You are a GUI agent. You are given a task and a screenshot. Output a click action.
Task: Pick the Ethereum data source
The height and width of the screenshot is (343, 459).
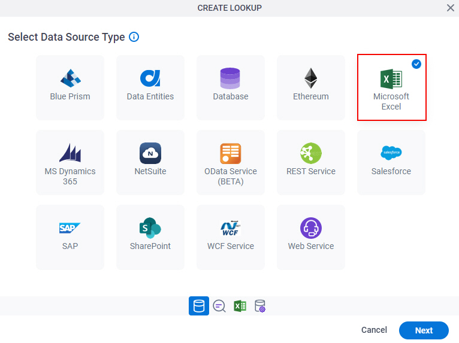click(311, 87)
